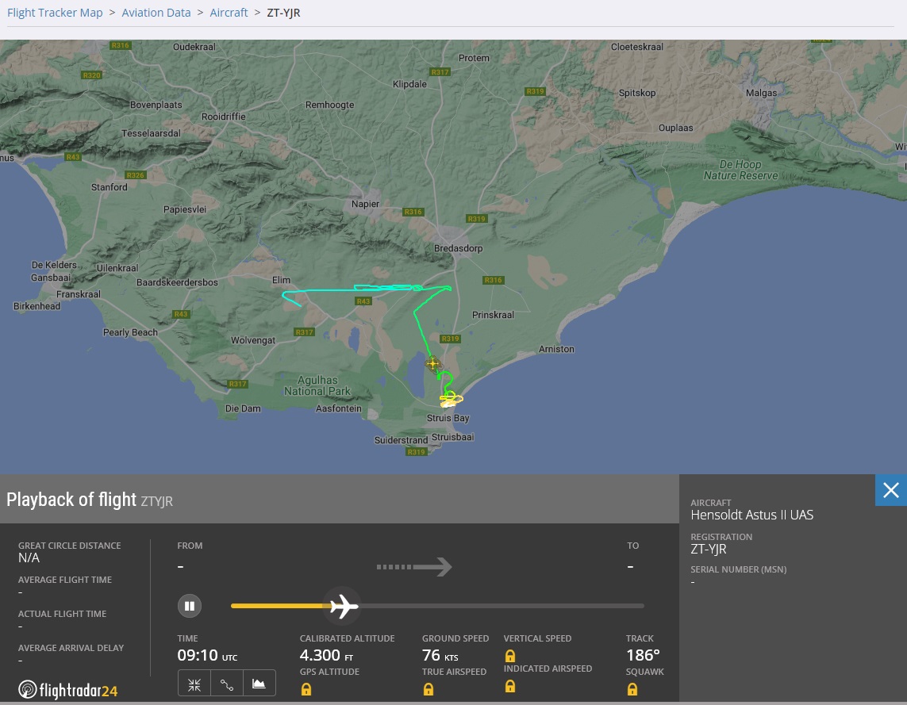Image resolution: width=907 pixels, height=705 pixels.
Task: Click the airplane playback position handle
Action: coord(344,606)
